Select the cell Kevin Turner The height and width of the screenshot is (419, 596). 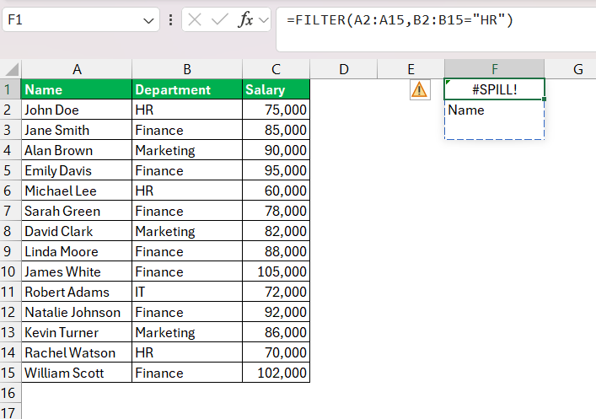click(77, 332)
